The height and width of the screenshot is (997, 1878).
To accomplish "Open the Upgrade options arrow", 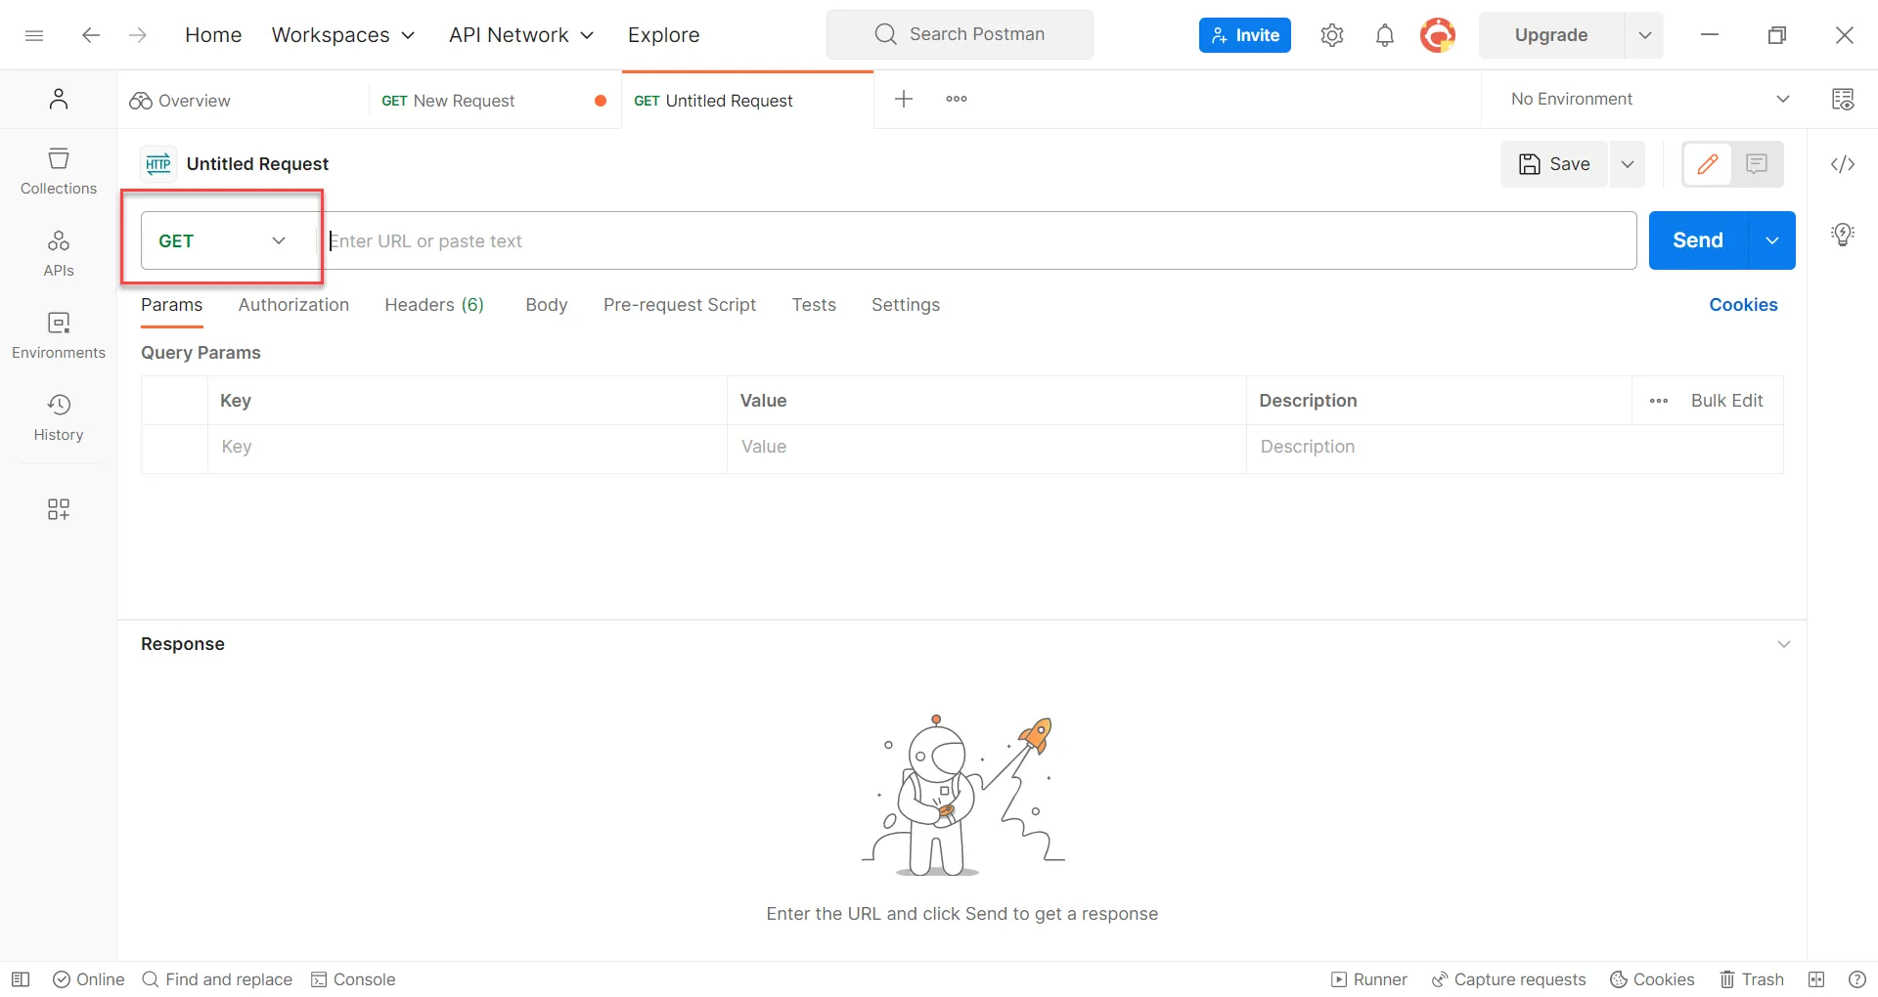I will (x=1645, y=35).
